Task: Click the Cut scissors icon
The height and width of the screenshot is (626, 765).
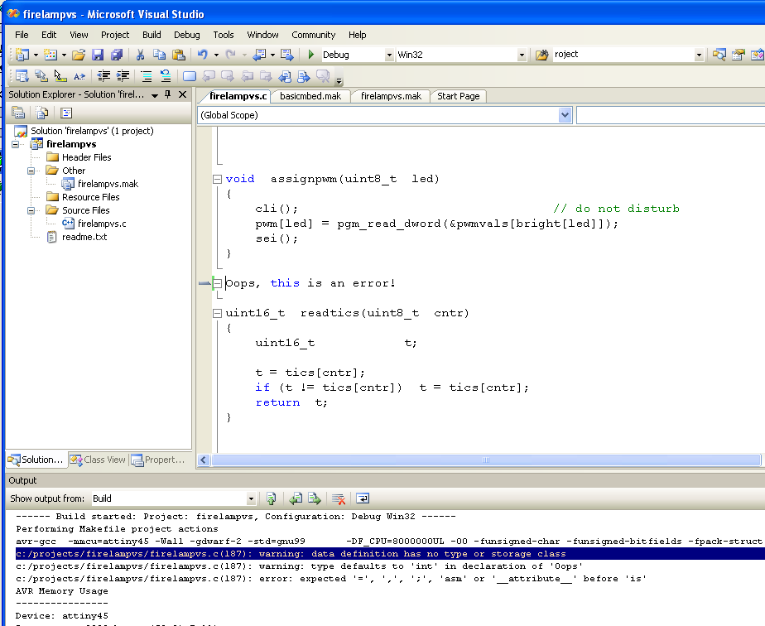Action: (140, 55)
